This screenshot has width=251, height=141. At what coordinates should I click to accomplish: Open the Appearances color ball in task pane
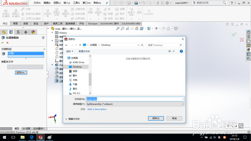[248, 50]
